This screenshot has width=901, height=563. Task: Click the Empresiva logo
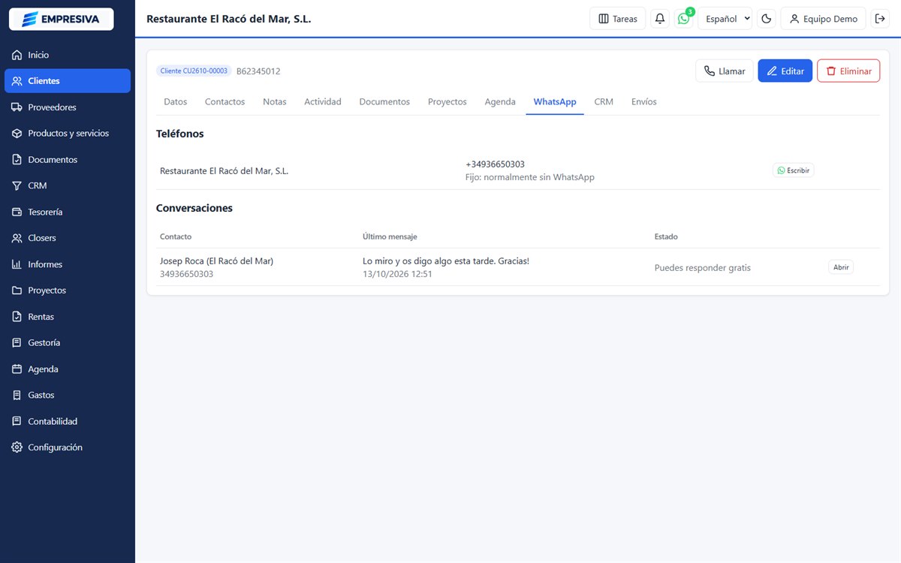(x=61, y=19)
